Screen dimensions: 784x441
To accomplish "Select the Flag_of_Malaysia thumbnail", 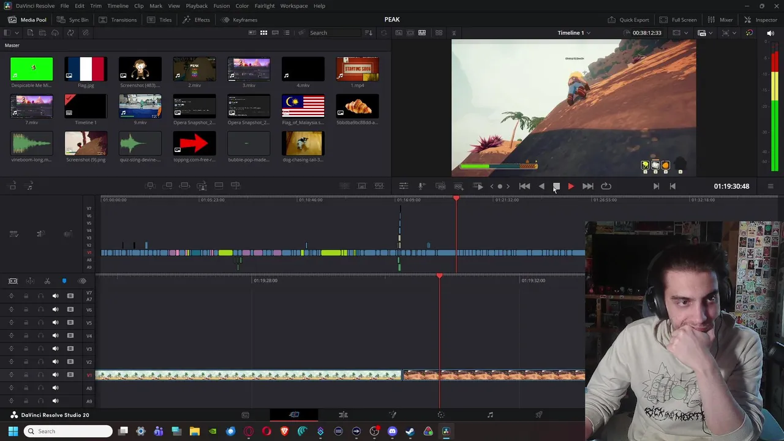I will (x=303, y=107).
